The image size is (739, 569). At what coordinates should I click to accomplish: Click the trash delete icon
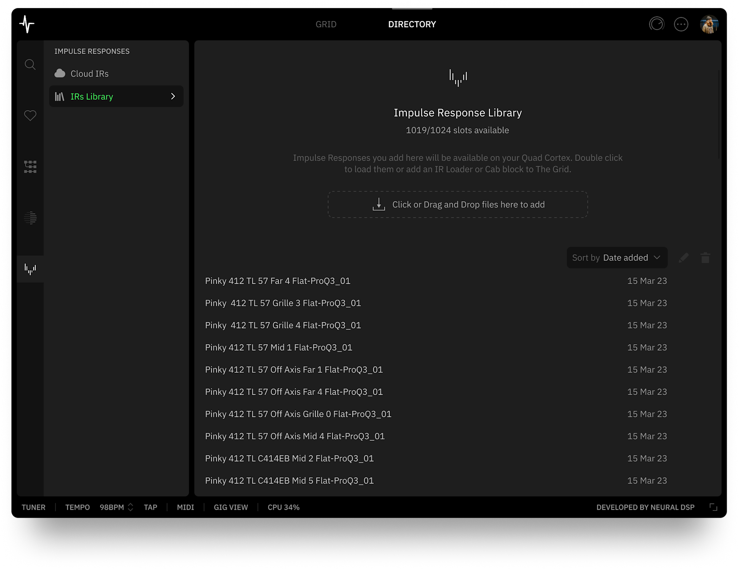[705, 258]
